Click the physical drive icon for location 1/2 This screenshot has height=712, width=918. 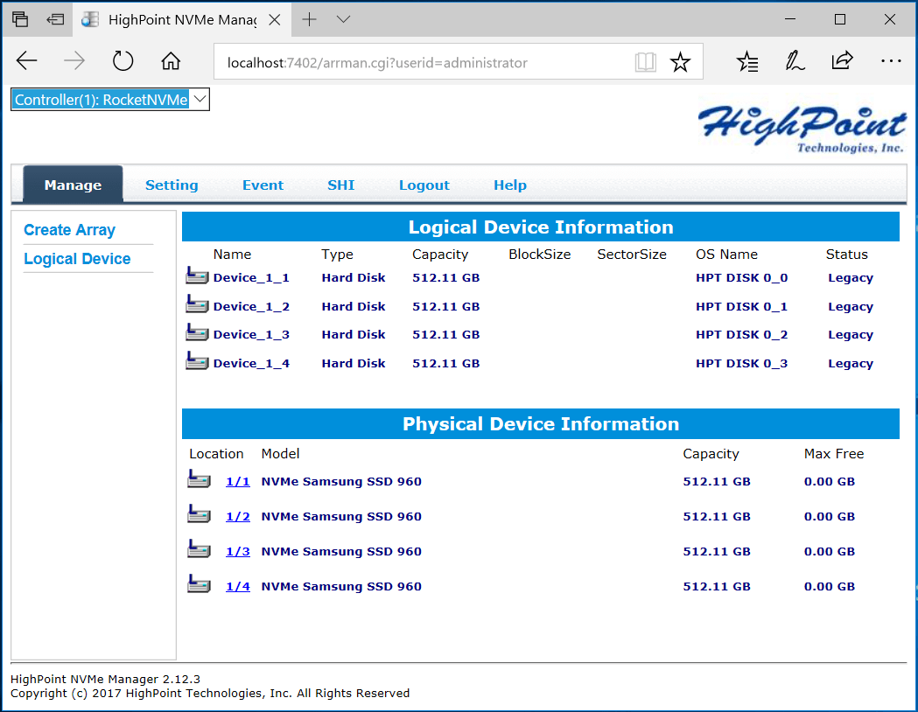pyautogui.click(x=200, y=514)
